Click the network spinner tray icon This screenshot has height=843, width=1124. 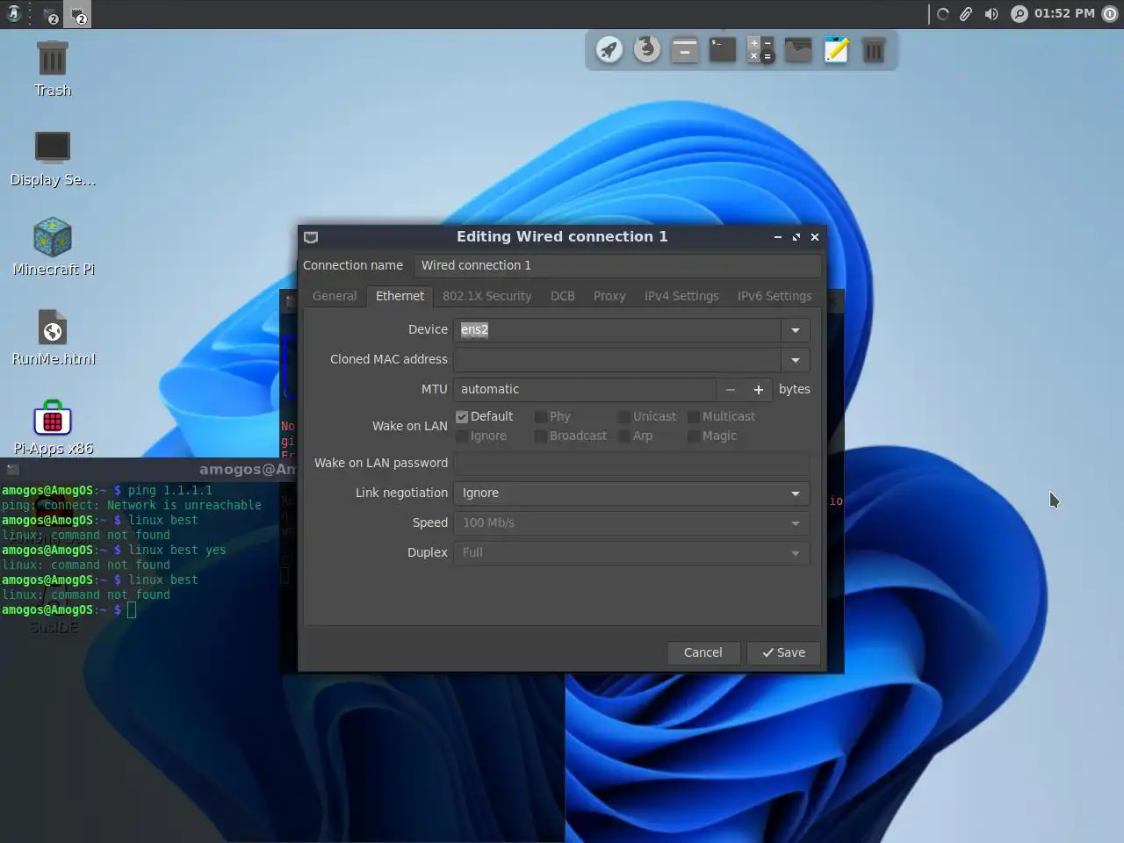[x=943, y=14]
